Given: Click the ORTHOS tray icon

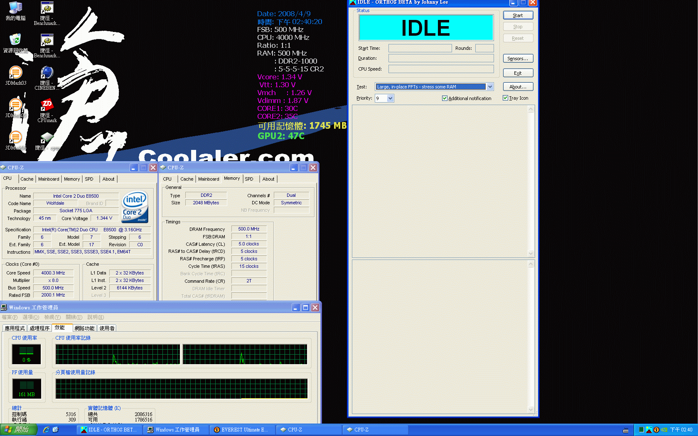Looking at the screenshot, I should [649, 430].
